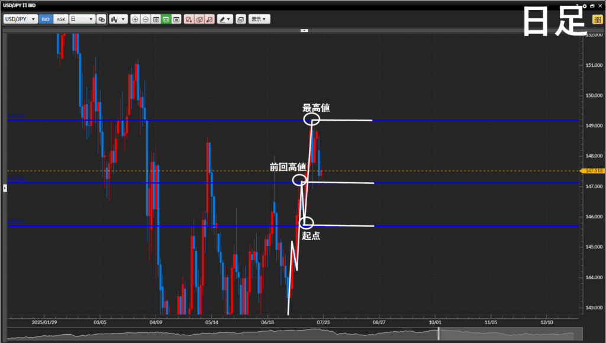Screen dimensions: 606x343
Task: Switch chart to ASK prices
Action: point(61,19)
